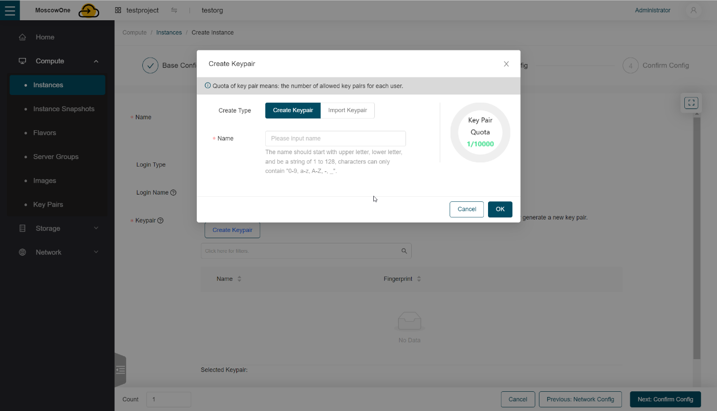Viewport: 717px width, 411px height.
Task: Click the Home icon in the sidebar
Action: 22,37
